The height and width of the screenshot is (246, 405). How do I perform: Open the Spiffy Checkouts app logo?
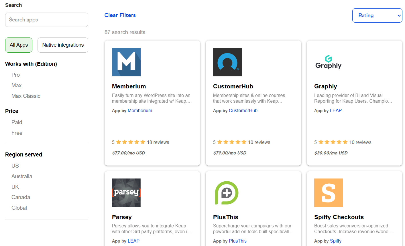pos(329,193)
